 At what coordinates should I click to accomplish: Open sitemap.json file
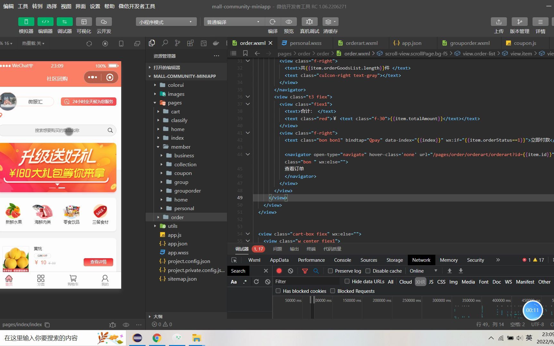182,279
